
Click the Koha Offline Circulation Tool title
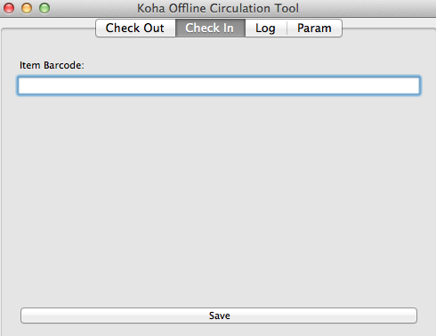click(x=218, y=8)
